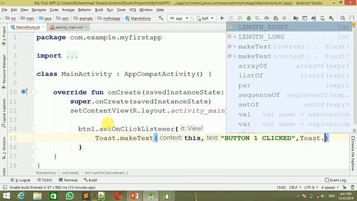
Task: Open WhatsApp from the taskbar
Action: tap(70, 196)
